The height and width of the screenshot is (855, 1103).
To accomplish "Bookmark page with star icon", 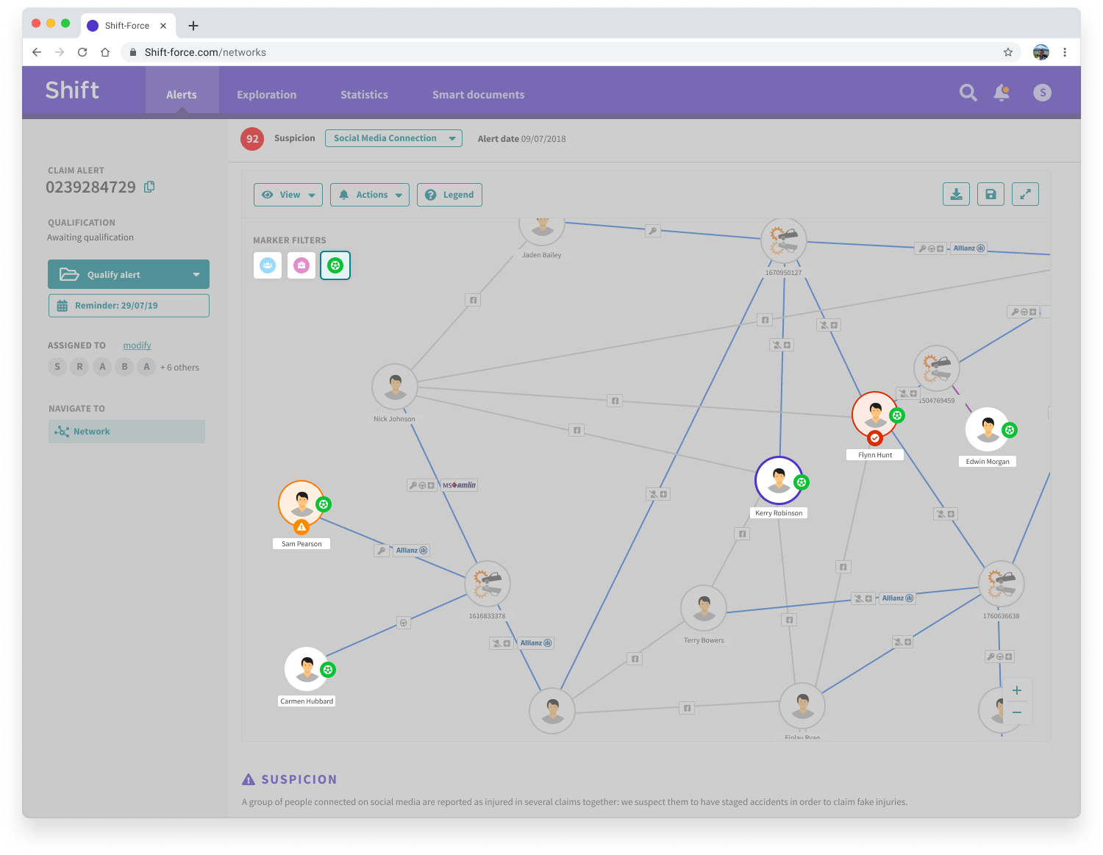I will coord(1008,52).
